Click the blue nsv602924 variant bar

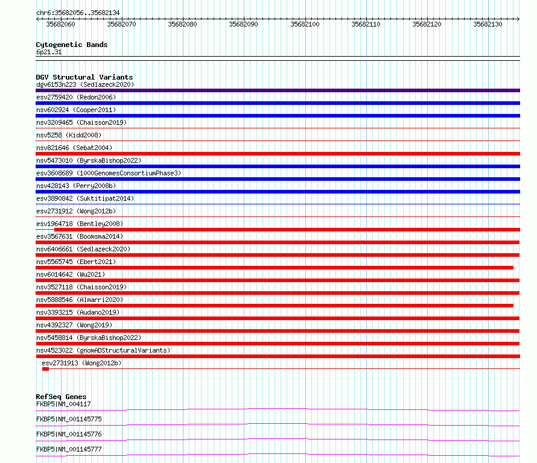(x=278, y=116)
